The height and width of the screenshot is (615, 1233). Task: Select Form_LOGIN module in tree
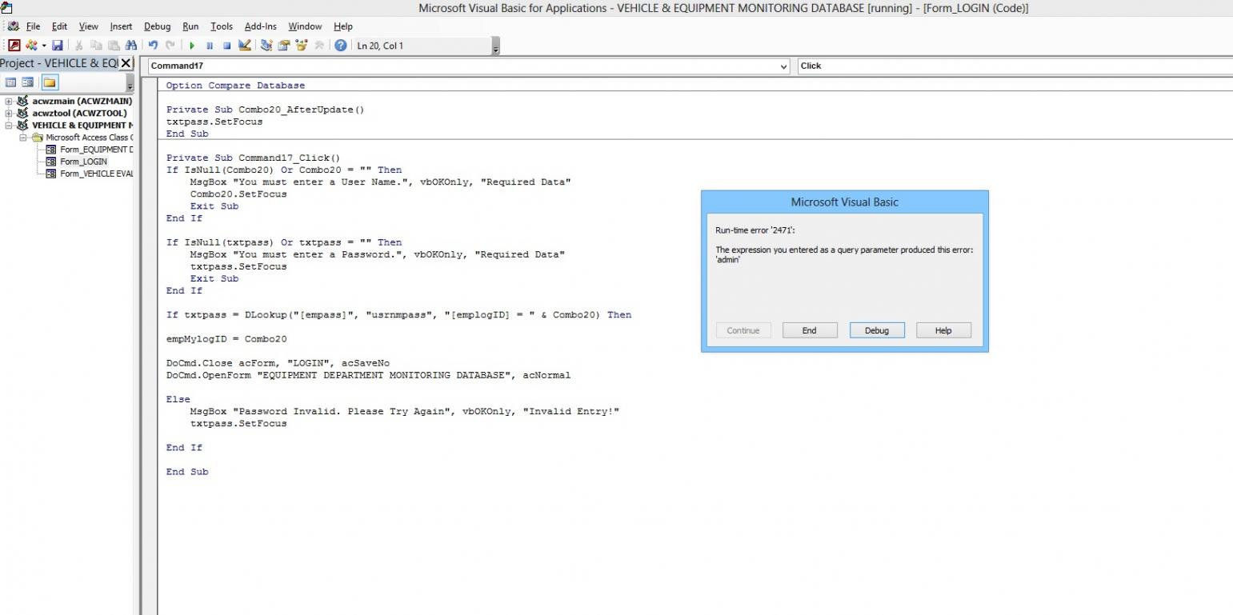point(83,162)
